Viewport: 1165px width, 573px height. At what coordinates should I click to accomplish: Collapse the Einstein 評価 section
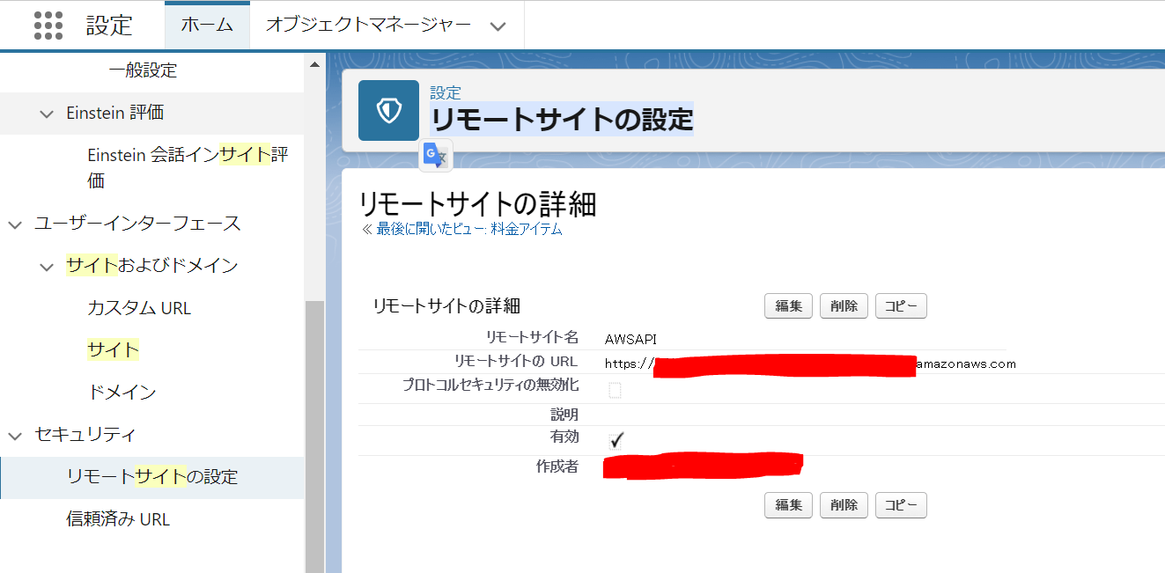pyautogui.click(x=47, y=114)
